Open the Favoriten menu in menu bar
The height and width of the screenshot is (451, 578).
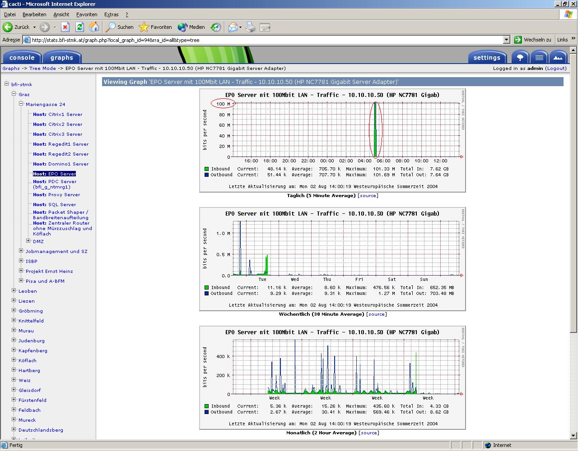click(x=87, y=14)
